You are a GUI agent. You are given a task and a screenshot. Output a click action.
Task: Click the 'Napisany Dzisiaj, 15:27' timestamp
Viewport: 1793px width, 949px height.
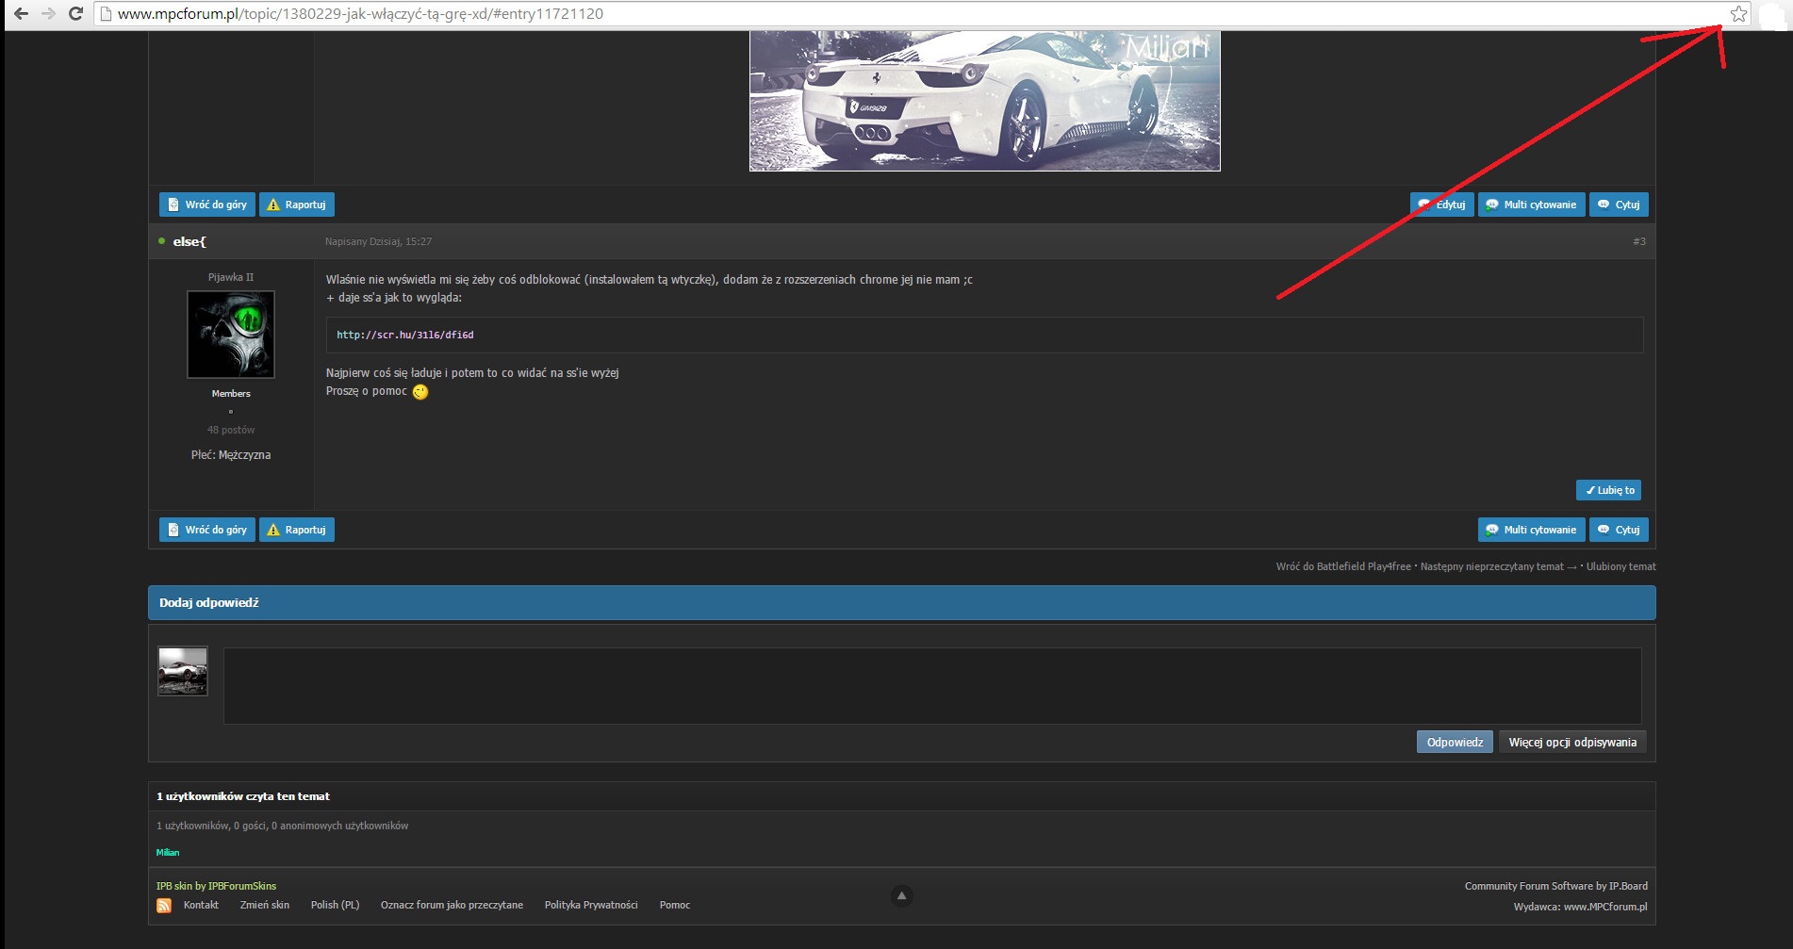pos(378,241)
